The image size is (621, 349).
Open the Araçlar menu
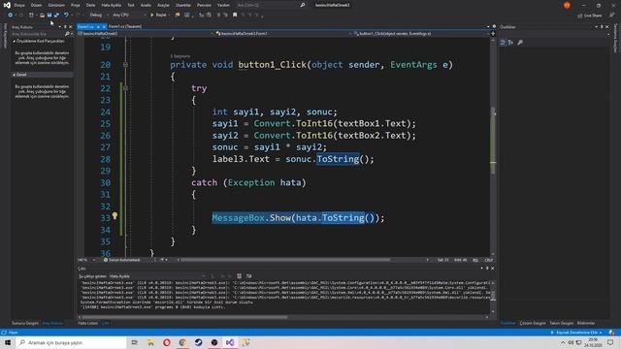tap(163, 5)
